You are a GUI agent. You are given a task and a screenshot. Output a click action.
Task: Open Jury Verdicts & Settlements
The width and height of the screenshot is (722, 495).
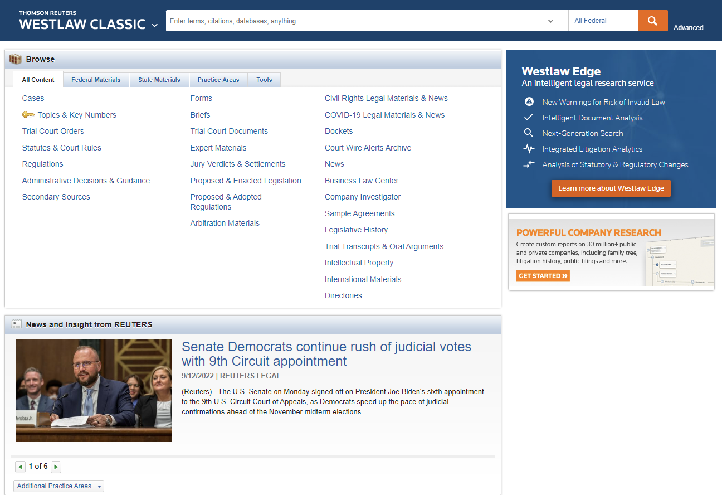238,164
